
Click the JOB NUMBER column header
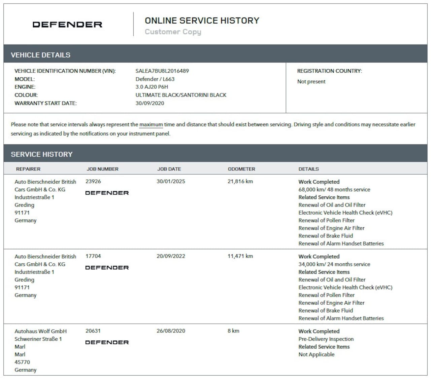pos(102,169)
